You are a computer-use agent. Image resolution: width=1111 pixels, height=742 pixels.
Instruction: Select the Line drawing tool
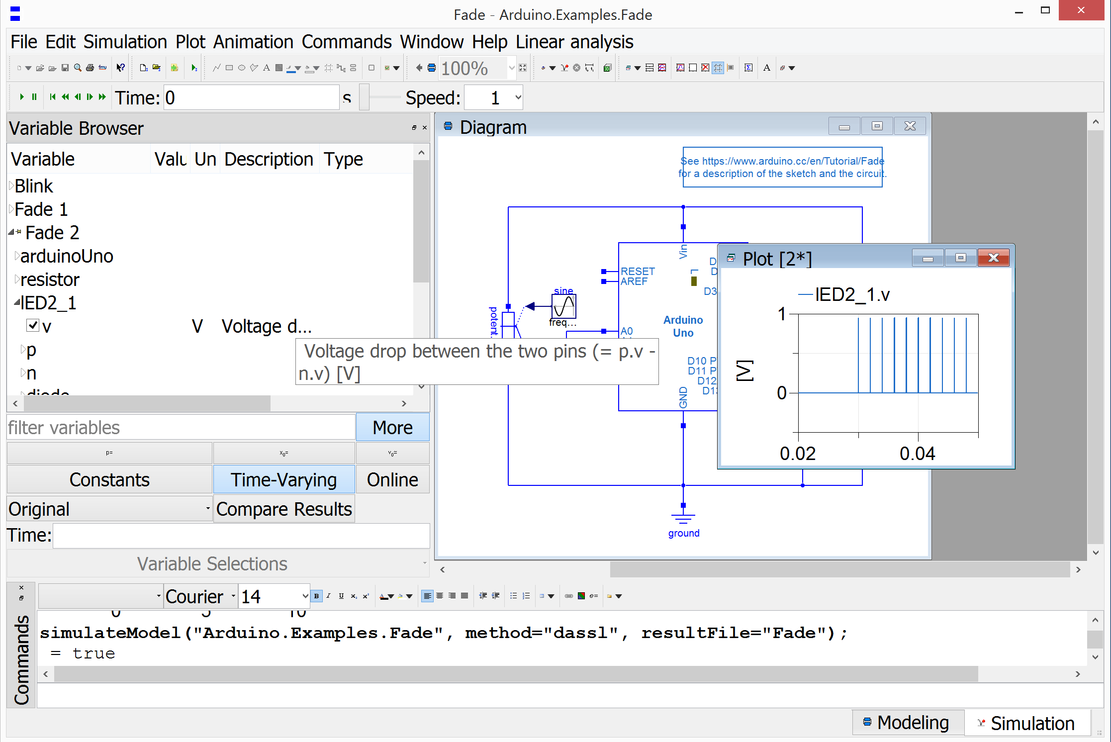pos(217,68)
